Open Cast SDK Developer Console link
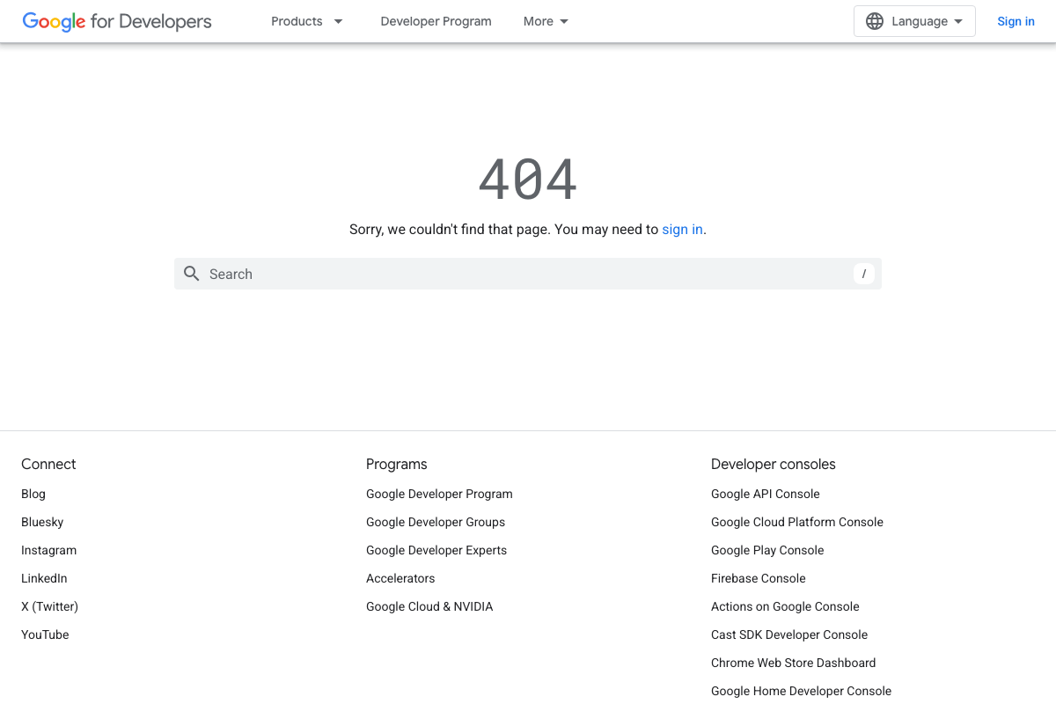This screenshot has height=704, width=1056. coord(789,634)
